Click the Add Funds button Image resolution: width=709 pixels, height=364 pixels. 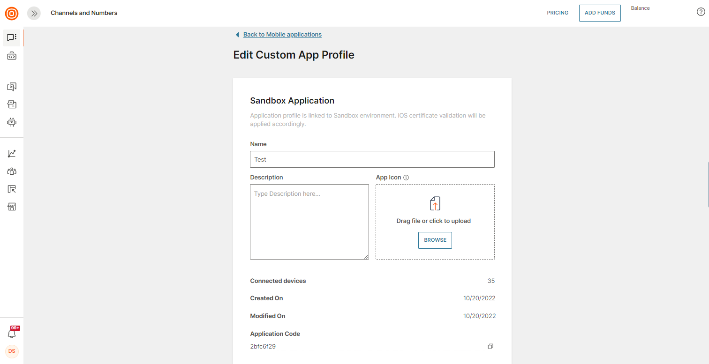coord(600,13)
